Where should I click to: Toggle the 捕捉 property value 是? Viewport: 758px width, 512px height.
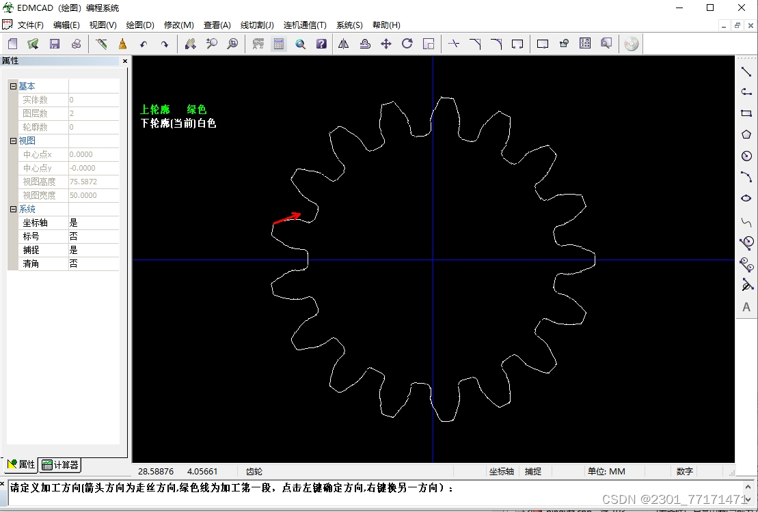[x=94, y=251]
